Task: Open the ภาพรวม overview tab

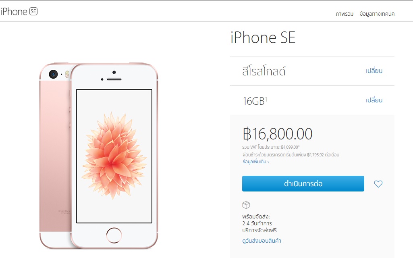Action: [x=345, y=14]
